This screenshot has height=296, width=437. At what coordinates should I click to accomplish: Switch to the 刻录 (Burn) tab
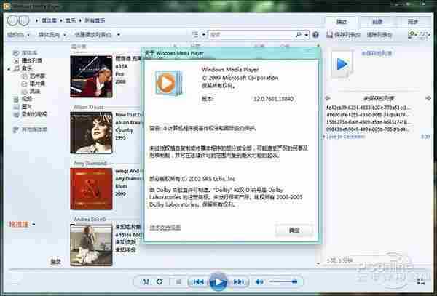pos(377,21)
